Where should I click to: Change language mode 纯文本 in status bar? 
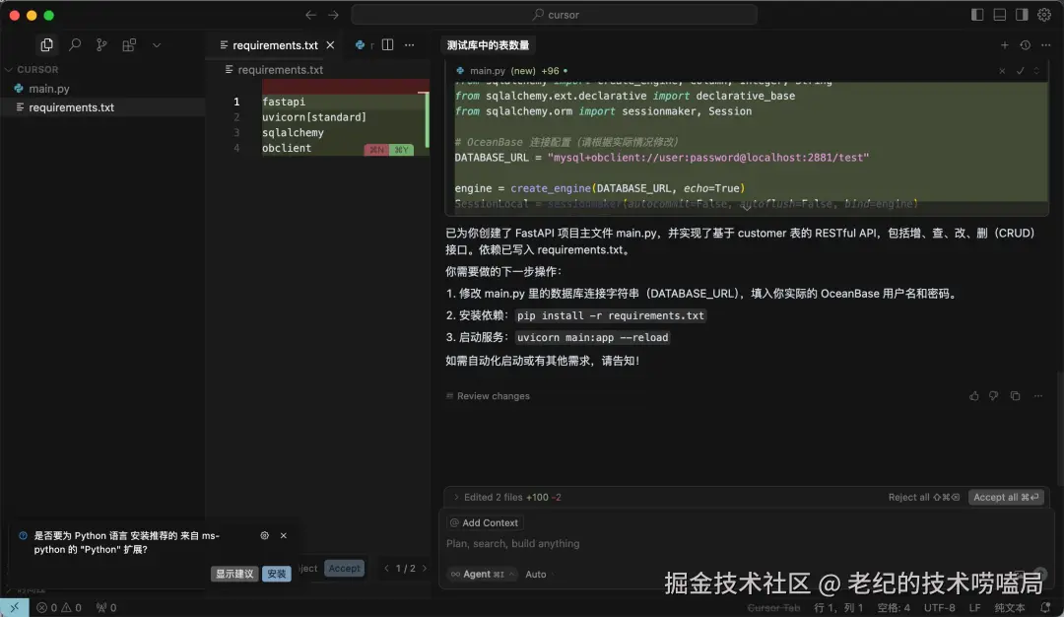pyautogui.click(x=1010, y=607)
